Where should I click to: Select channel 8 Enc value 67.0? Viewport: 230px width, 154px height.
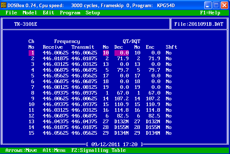(x=154, y=93)
